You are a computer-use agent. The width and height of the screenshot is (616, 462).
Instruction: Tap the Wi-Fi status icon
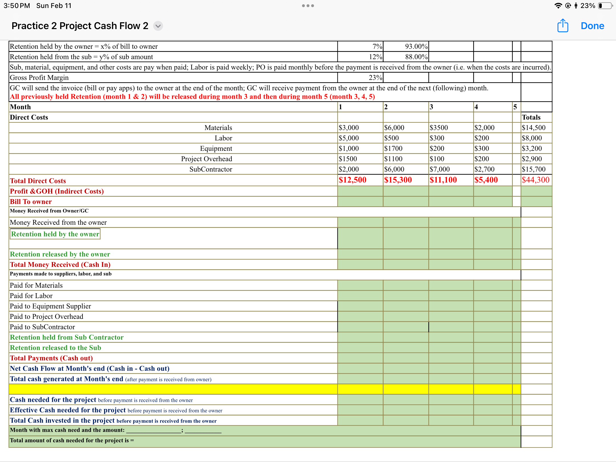pos(558,6)
